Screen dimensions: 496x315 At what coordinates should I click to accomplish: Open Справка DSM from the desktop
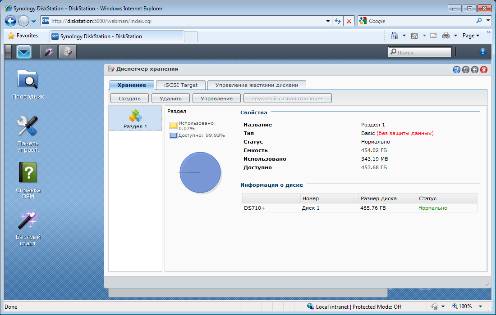coord(28,180)
